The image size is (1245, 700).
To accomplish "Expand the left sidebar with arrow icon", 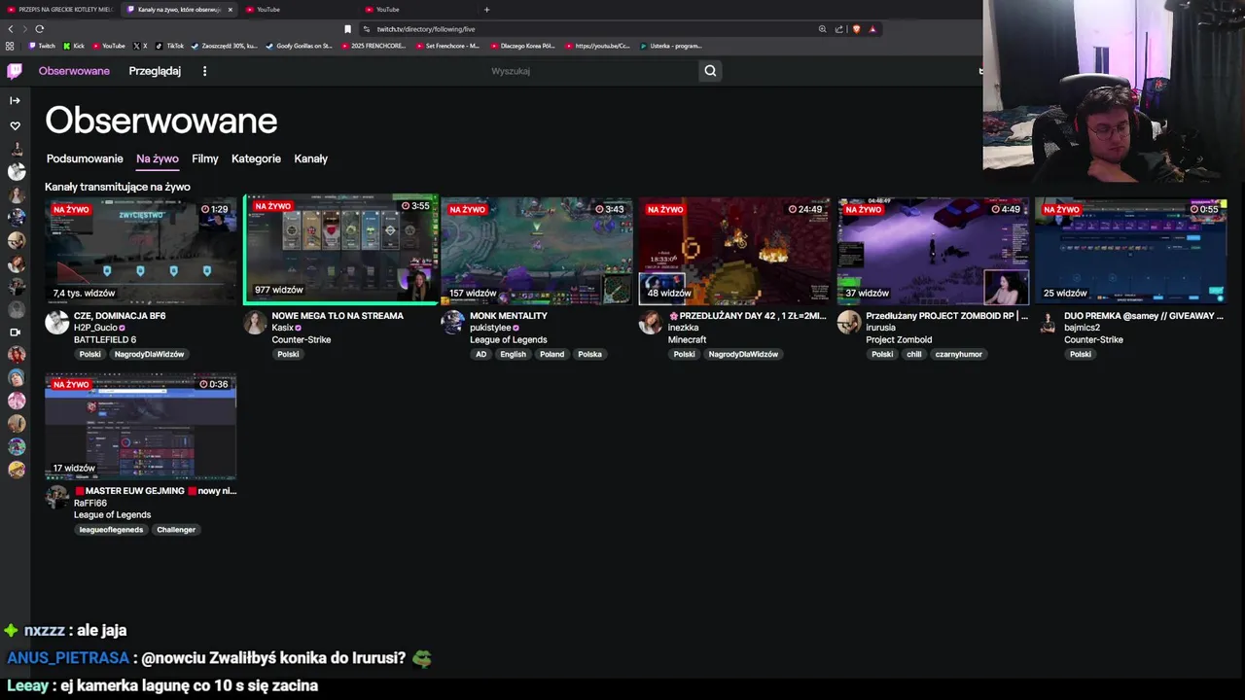I will tap(15, 100).
